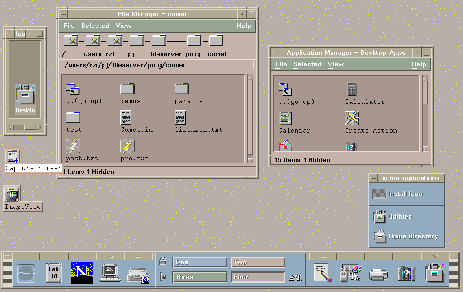This screenshot has width=463, height=292.
Task: Click the lock screen padlock icon
Action: tap(163, 261)
